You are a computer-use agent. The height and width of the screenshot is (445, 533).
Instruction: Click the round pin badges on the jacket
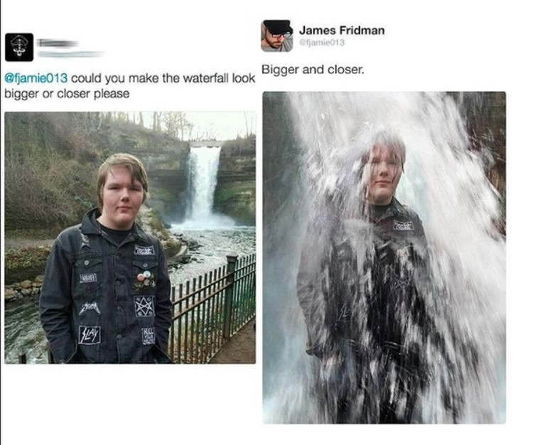[144, 275]
